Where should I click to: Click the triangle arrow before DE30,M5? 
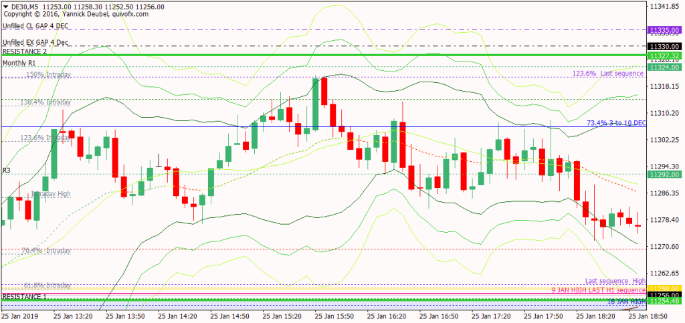point(5,6)
